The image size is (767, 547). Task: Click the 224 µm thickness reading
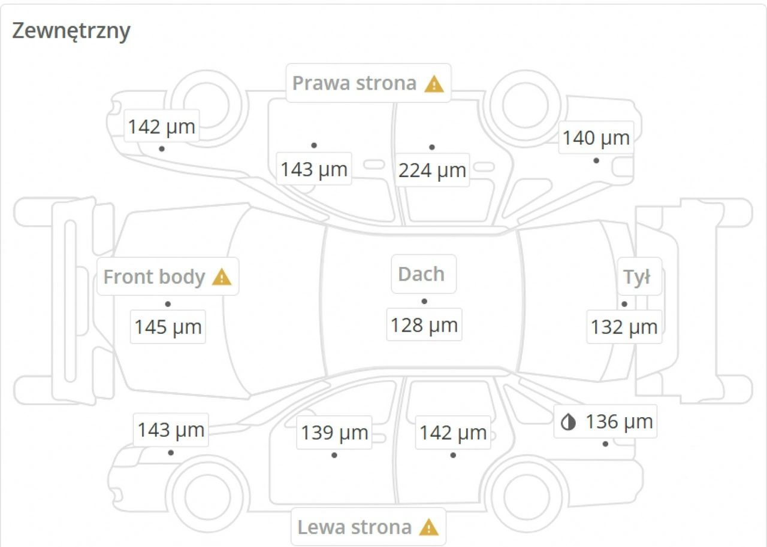432,170
